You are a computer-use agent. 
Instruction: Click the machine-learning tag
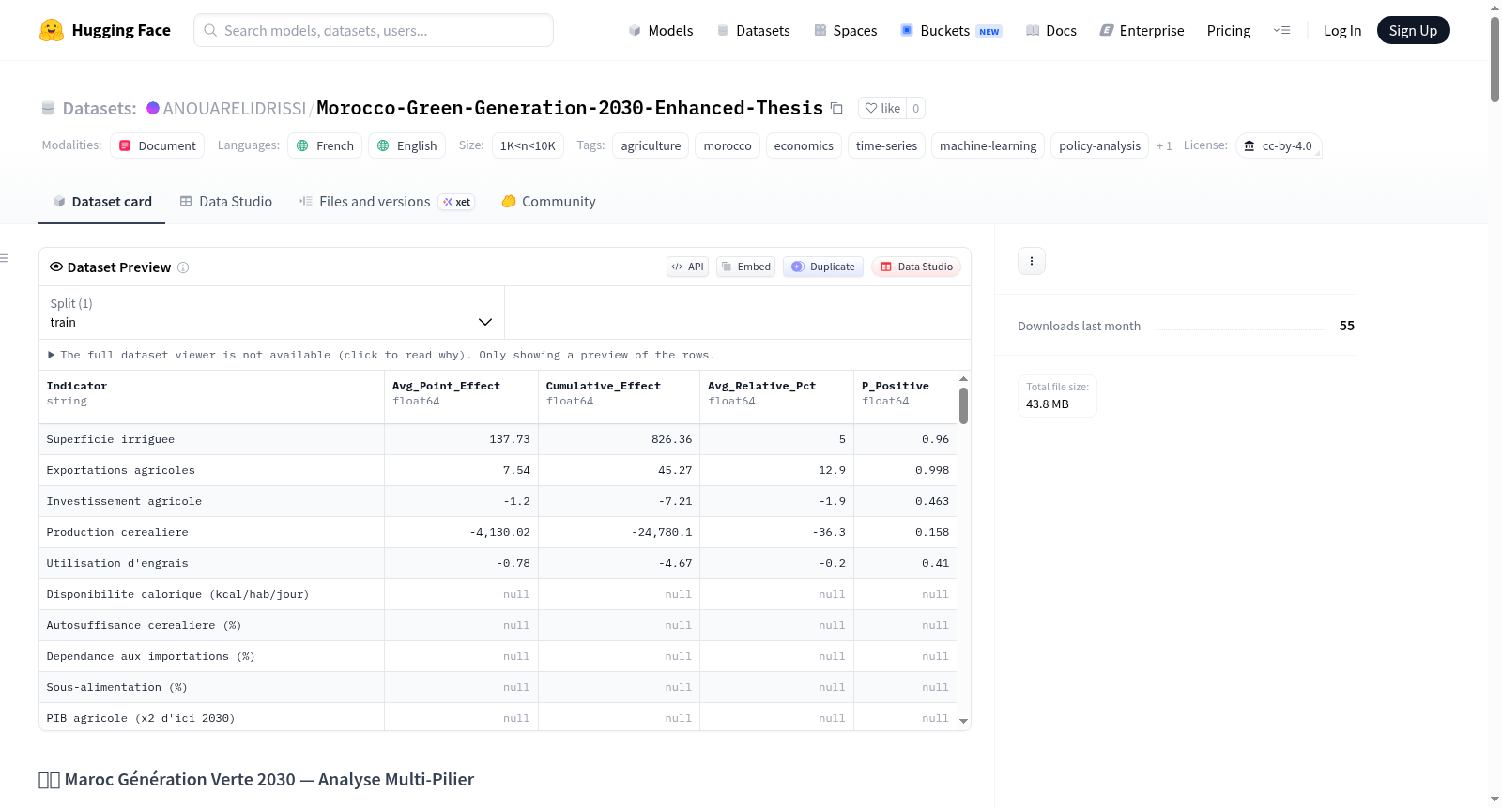pyautogui.click(x=988, y=145)
